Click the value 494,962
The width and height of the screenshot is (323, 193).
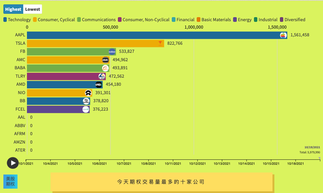120,60
